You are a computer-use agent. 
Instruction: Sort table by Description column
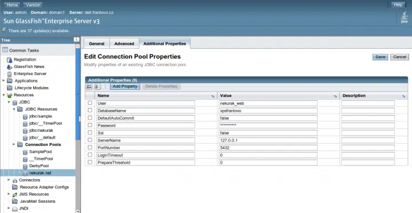(403, 96)
